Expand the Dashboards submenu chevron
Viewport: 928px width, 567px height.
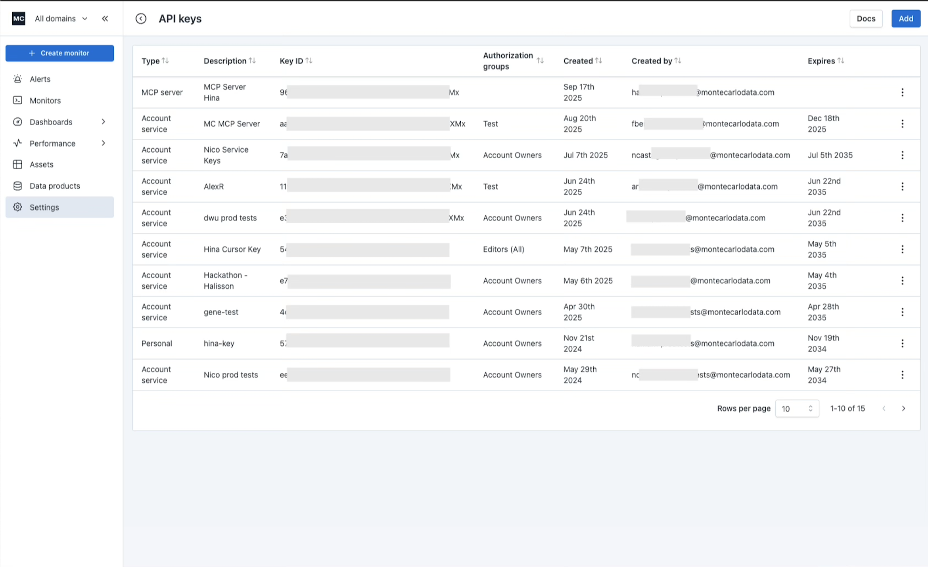(x=103, y=122)
